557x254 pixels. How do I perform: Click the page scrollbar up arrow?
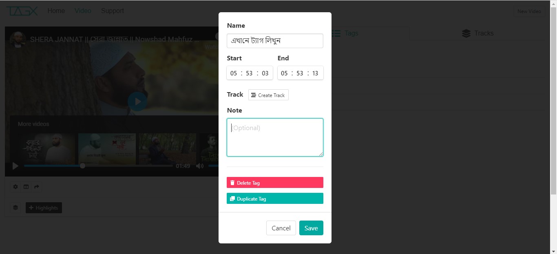point(553,3)
